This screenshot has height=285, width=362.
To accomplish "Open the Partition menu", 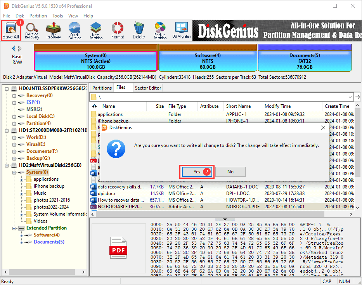I will coord(38,16).
